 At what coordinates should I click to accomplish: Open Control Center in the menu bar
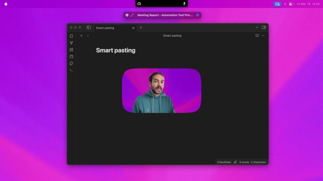(x=291, y=4)
